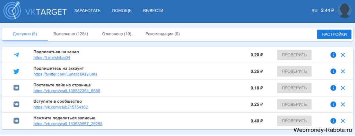Click the 0.40 ₽ reward amount

click(257, 121)
